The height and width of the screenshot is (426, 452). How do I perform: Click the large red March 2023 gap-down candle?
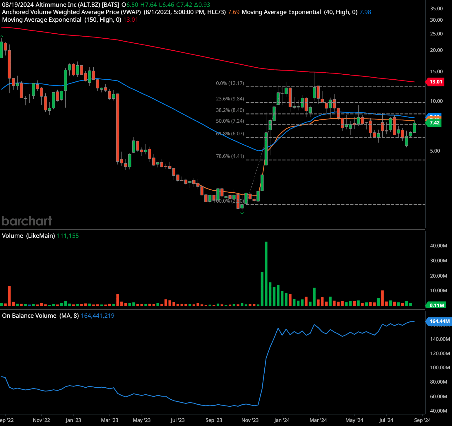[118, 128]
